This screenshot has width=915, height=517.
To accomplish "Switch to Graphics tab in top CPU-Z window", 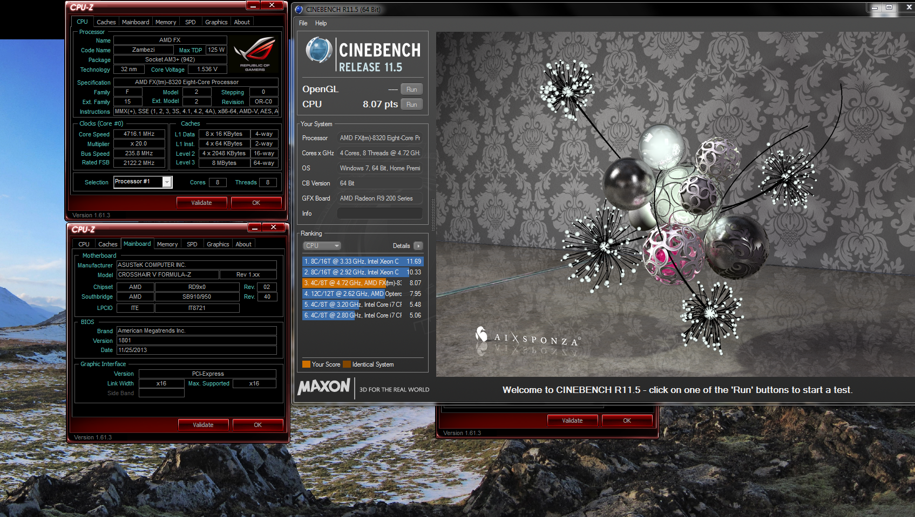I will click(x=216, y=22).
